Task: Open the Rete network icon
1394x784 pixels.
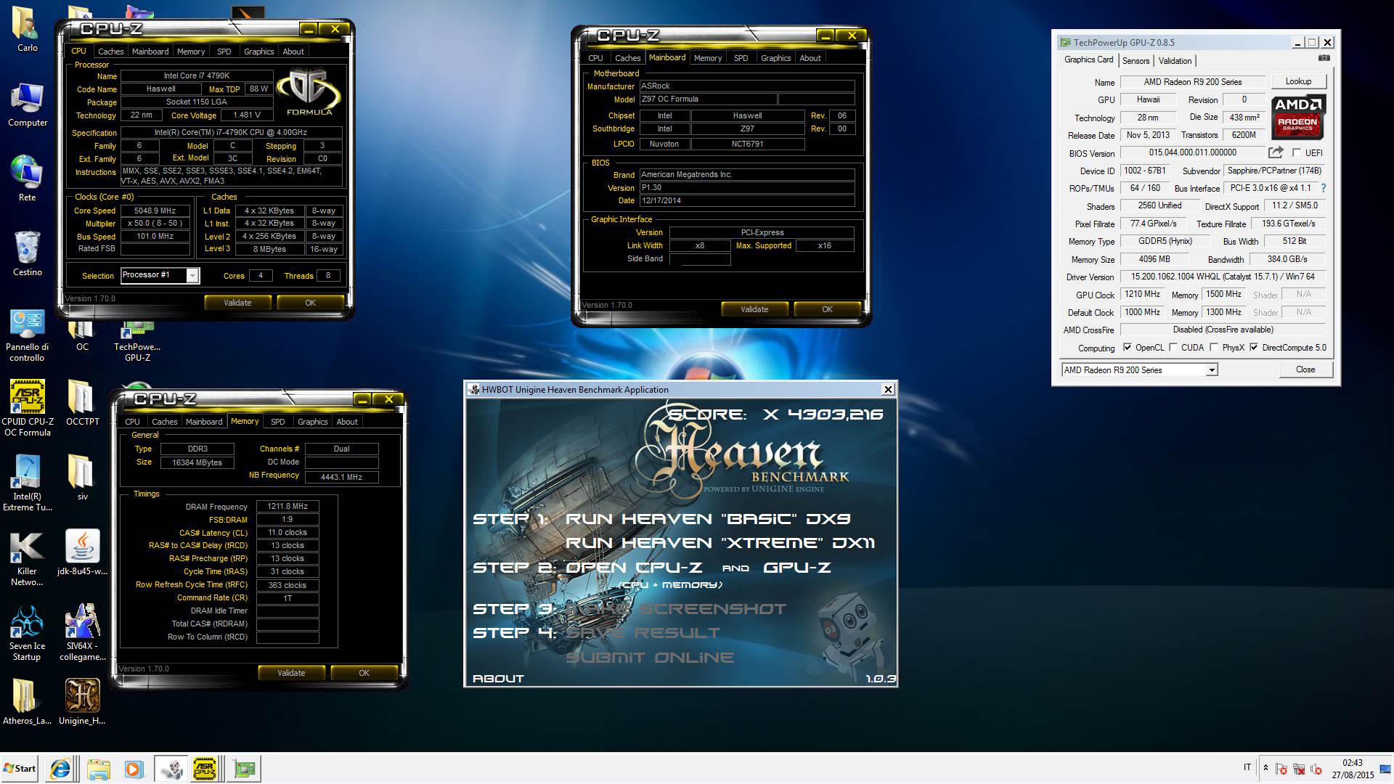Action: (27, 178)
